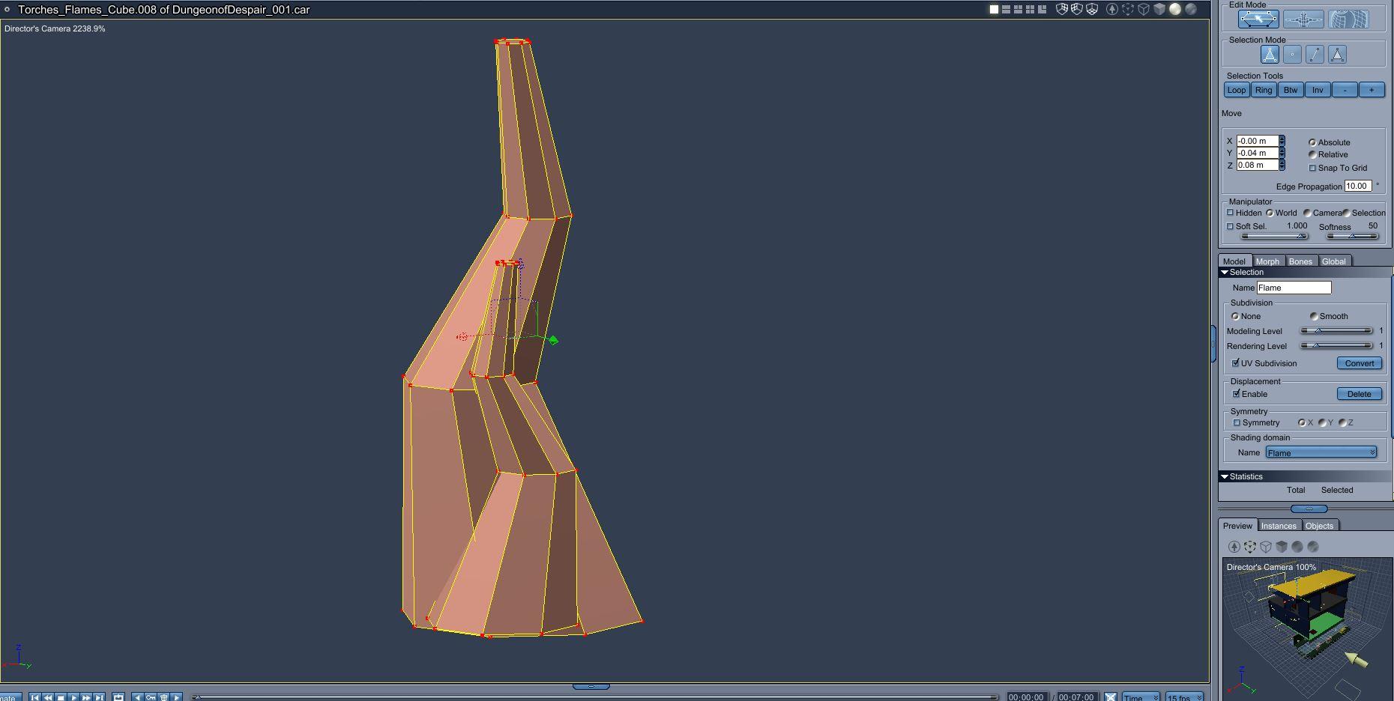Choose the four-view viewport layout
Viewport: 1394px width, 701px height.
pos(1030,9)
